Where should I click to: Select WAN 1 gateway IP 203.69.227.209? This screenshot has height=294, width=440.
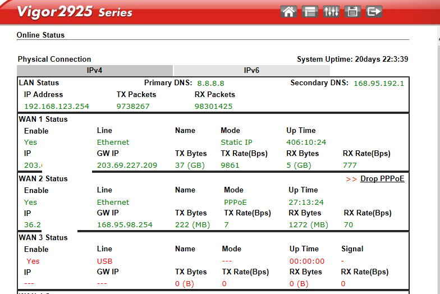[x=127, y=165]
